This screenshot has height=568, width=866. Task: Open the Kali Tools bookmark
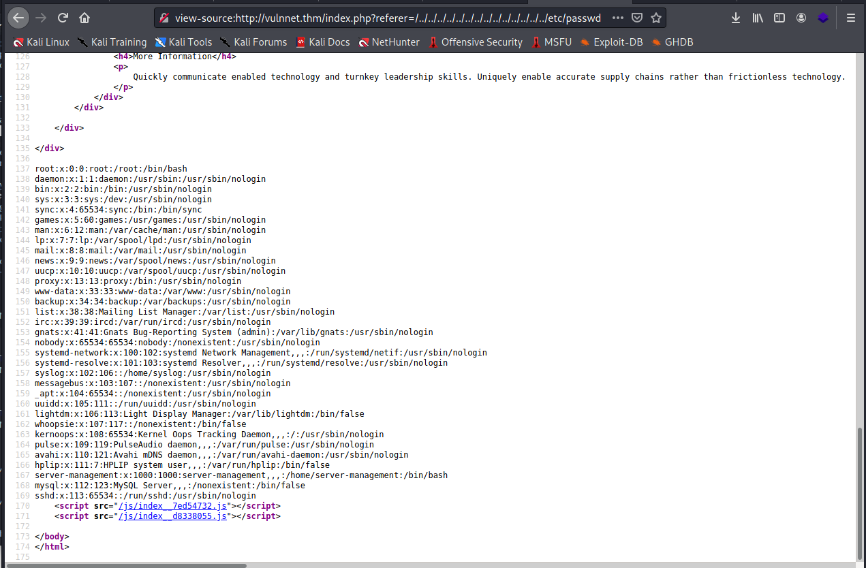coord(183,42)
